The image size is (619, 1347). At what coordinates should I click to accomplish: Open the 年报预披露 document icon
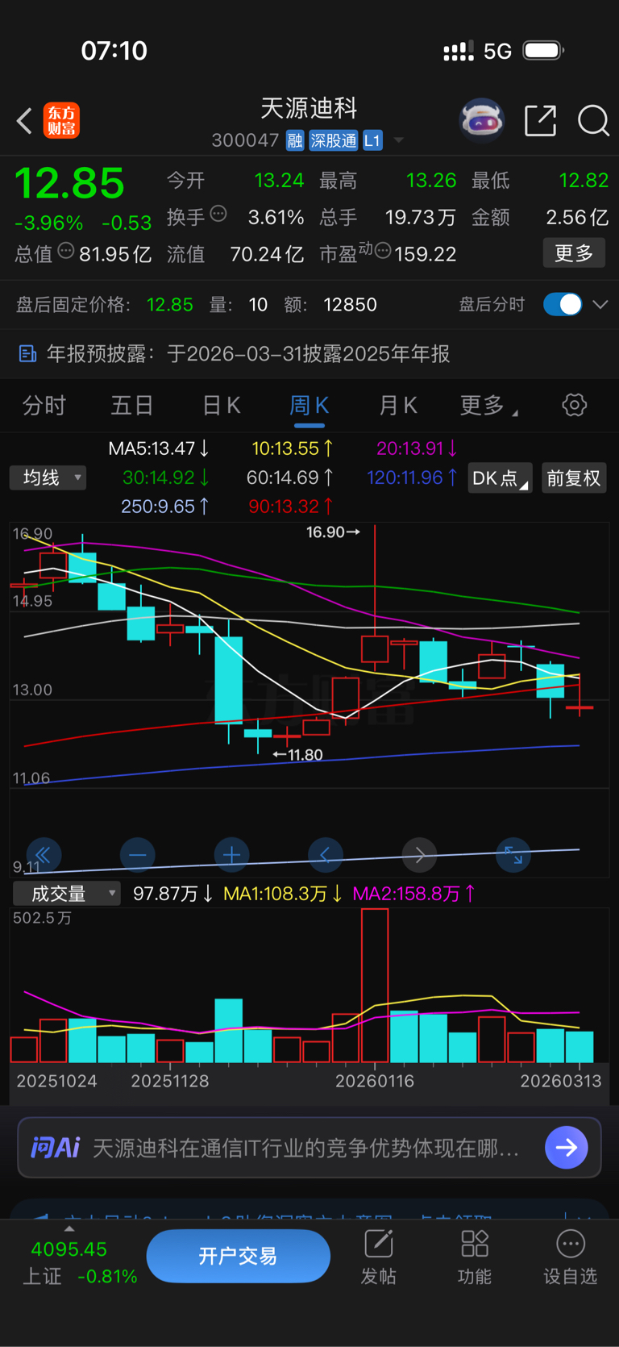point(27,353)
